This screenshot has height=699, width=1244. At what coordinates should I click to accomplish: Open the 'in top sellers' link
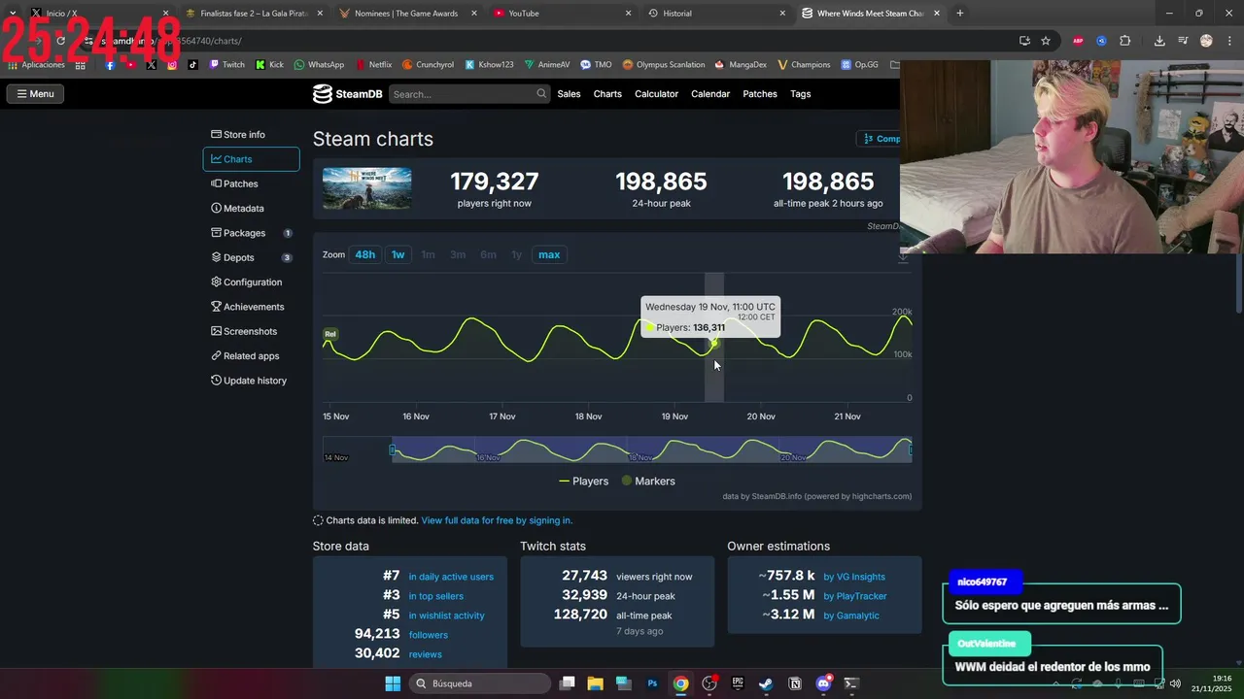point(435,596)
